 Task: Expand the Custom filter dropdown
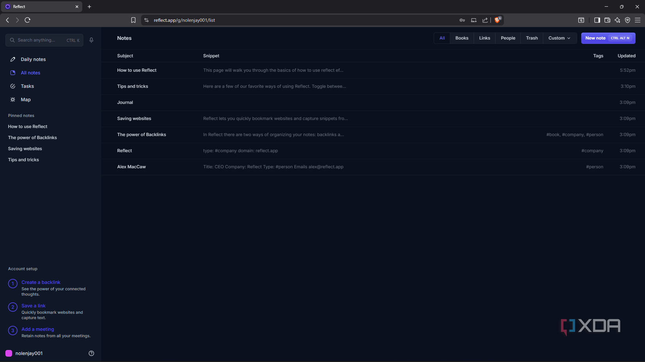(559, 38)
